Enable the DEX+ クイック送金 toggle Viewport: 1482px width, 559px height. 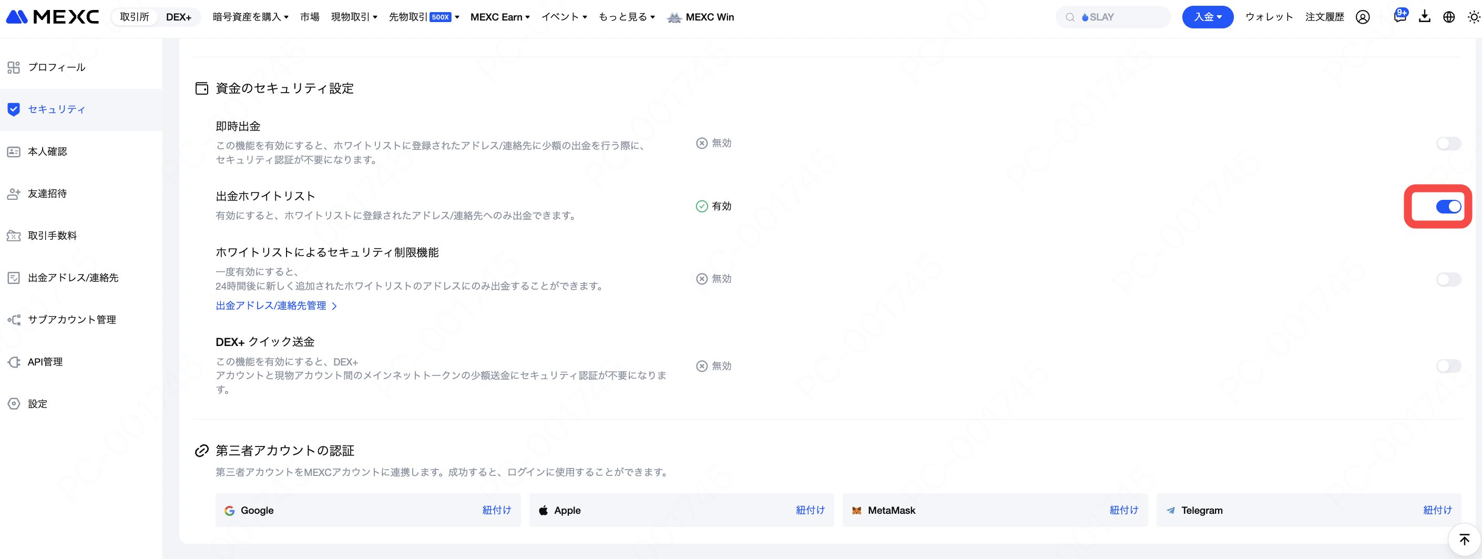pos(1448,366)
